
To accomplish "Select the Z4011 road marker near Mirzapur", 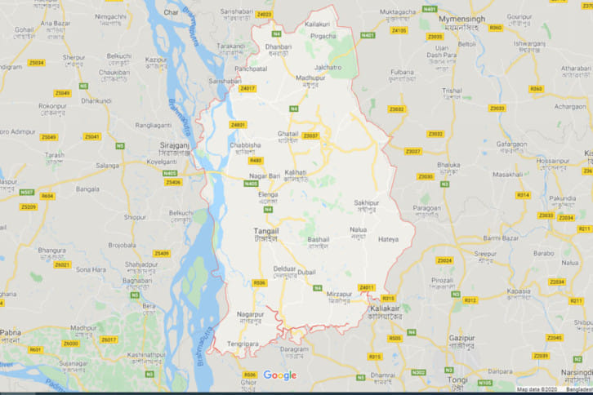I will click(x=367, y=287).
